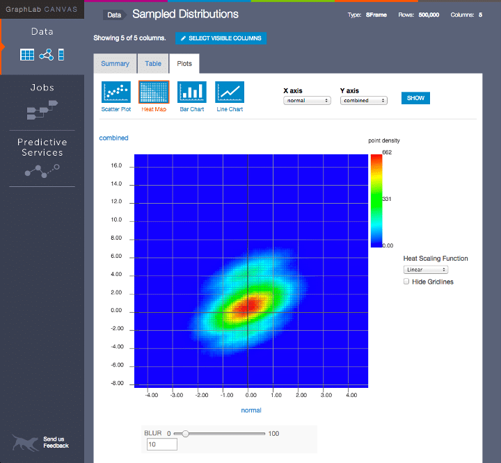Select the Heat Map plot icon

click(x=154, y=92)
